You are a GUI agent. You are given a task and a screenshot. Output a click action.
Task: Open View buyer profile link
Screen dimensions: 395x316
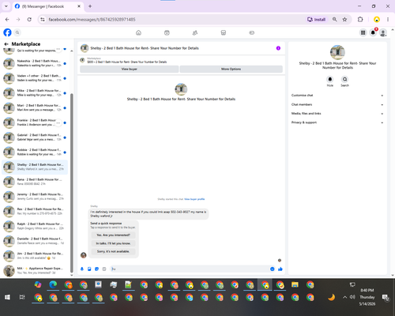(194, 199)
